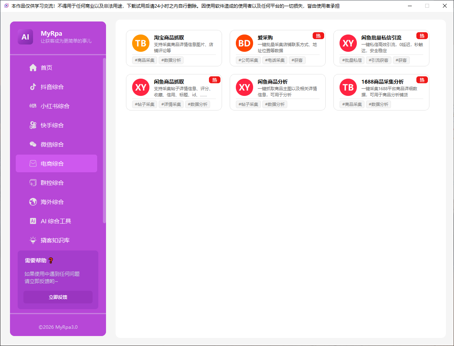The height and width of the screenshot is (346, 454).
Task: Click the 让获客成为更简单的事儿 slogan
Action: point(66,41)
